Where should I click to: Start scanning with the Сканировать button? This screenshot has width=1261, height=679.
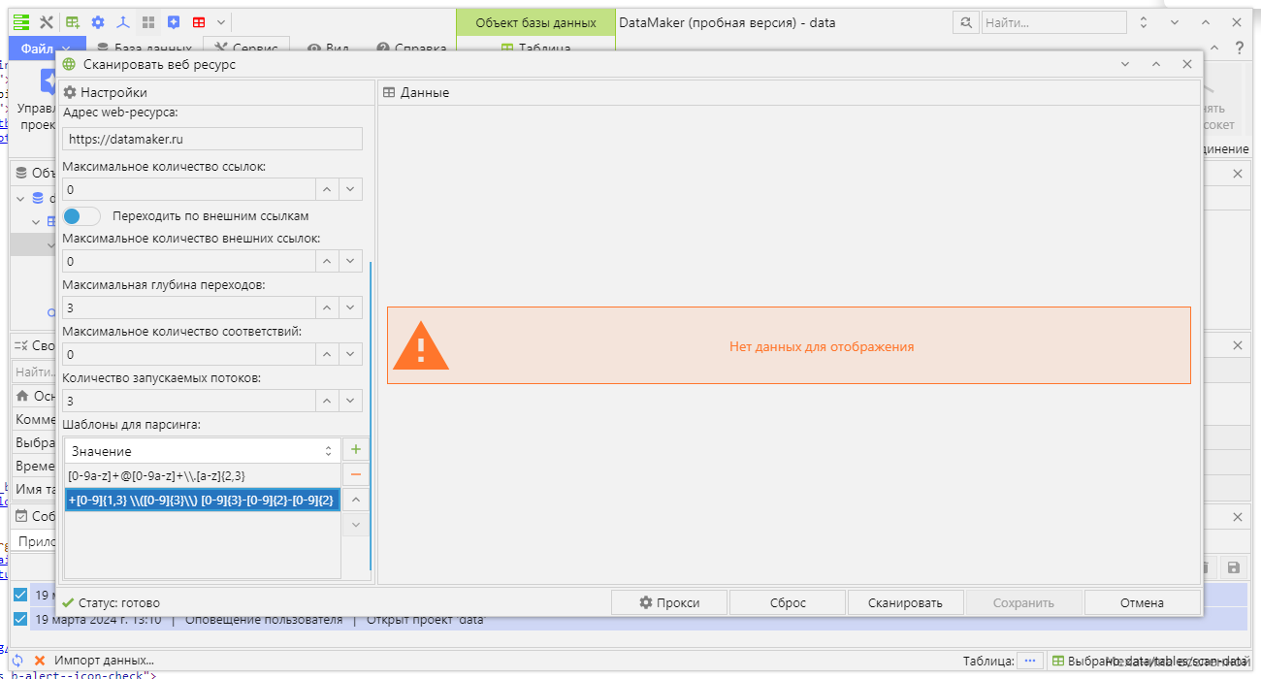(905, 602)
